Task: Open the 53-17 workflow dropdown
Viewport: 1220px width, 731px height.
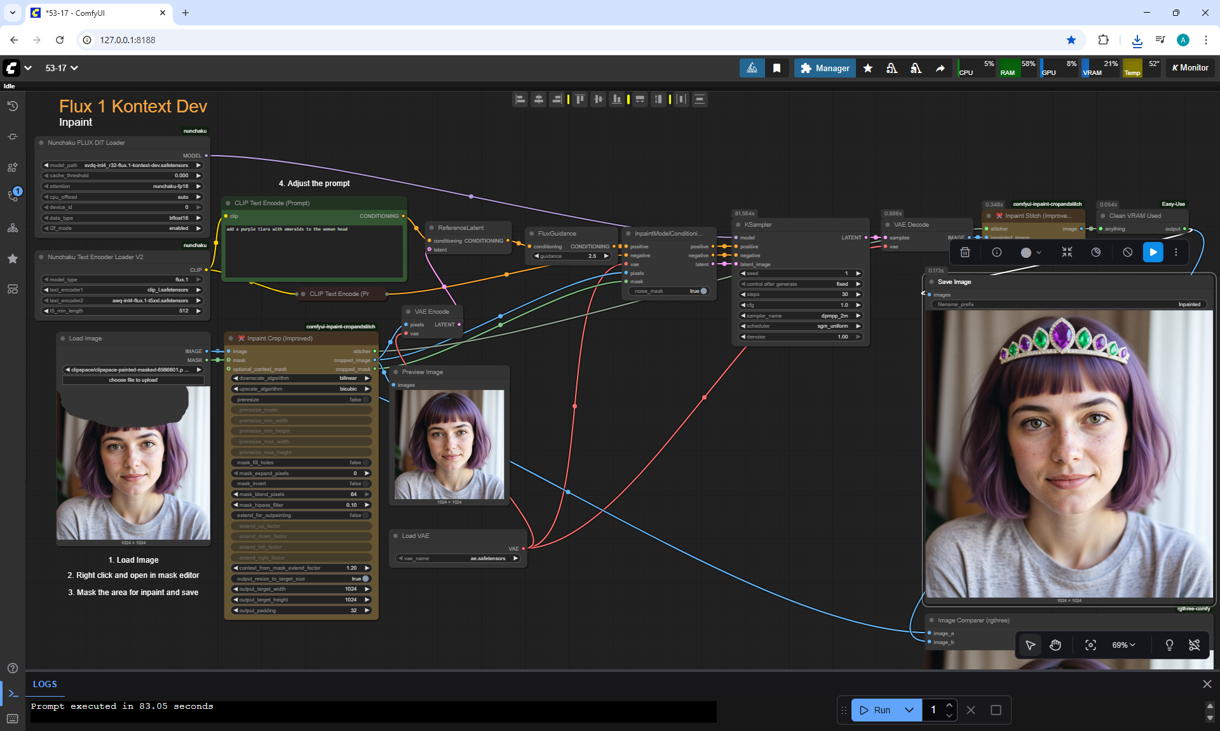Action: point(62,68)
